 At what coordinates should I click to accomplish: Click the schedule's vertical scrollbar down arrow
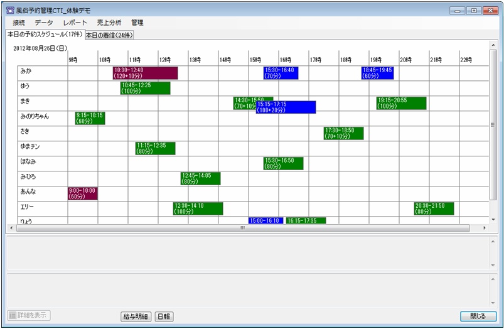(x=493, y=219)
